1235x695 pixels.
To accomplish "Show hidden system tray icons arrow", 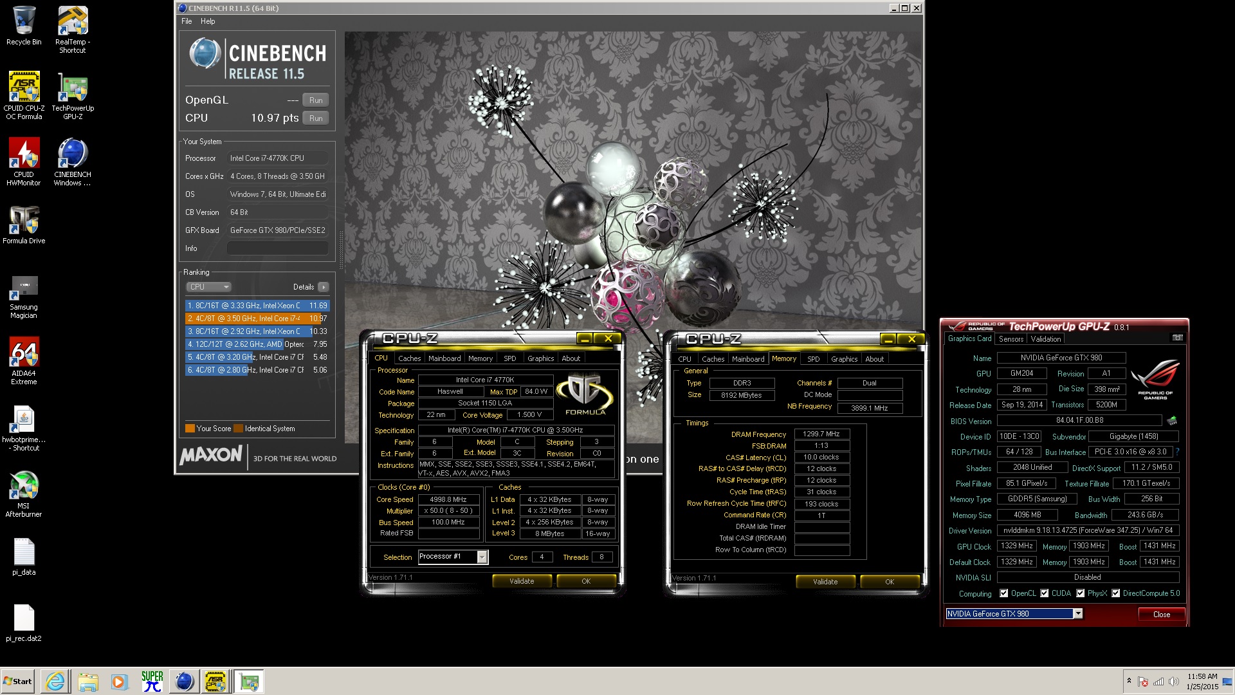I will tap(1129, 681).
